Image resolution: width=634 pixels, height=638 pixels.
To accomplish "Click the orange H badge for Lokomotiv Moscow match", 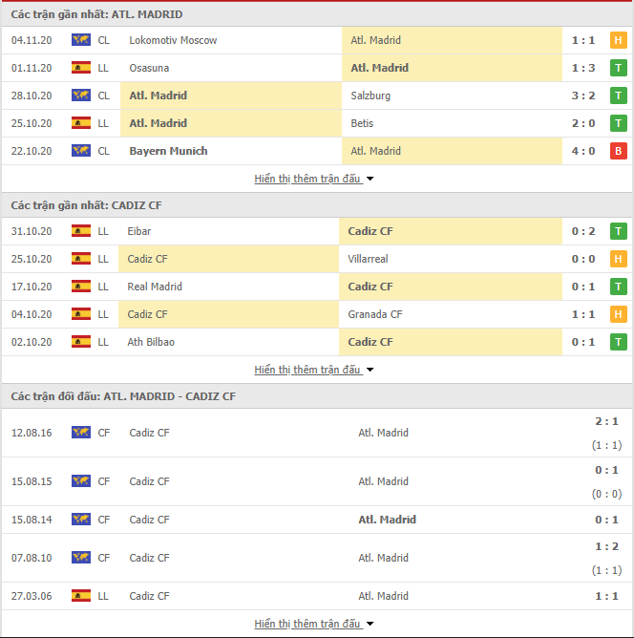I will (x=618, y=40).
